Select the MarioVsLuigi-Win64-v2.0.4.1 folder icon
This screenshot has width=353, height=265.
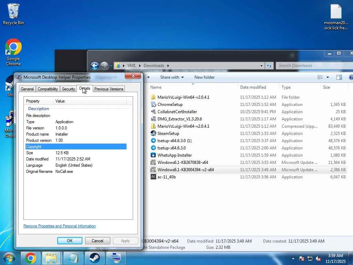(x=153, y=97)
